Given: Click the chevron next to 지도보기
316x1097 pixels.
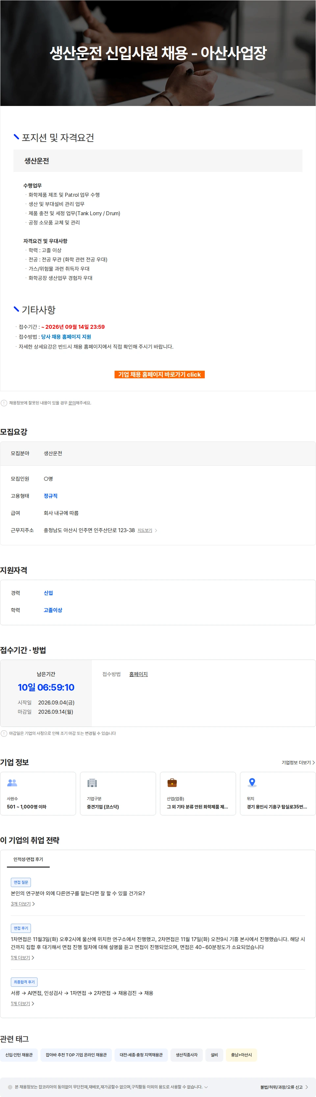Looking at the screenshot, I should pyautogui.click(x=156, y=530).
